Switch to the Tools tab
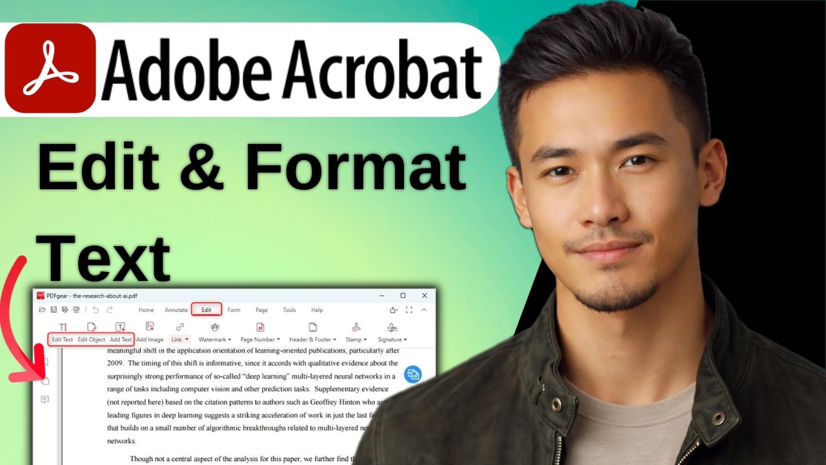 (x=289, y=310)
